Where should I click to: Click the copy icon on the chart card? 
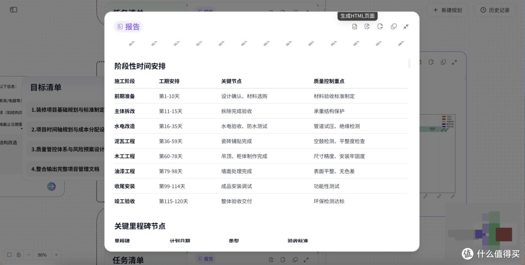(443, 62)
